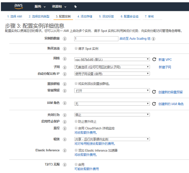Enable 请求 Spot 实例 checkbox
The width and height of the screenshot is (189, 173).
[x=76, y=48]
